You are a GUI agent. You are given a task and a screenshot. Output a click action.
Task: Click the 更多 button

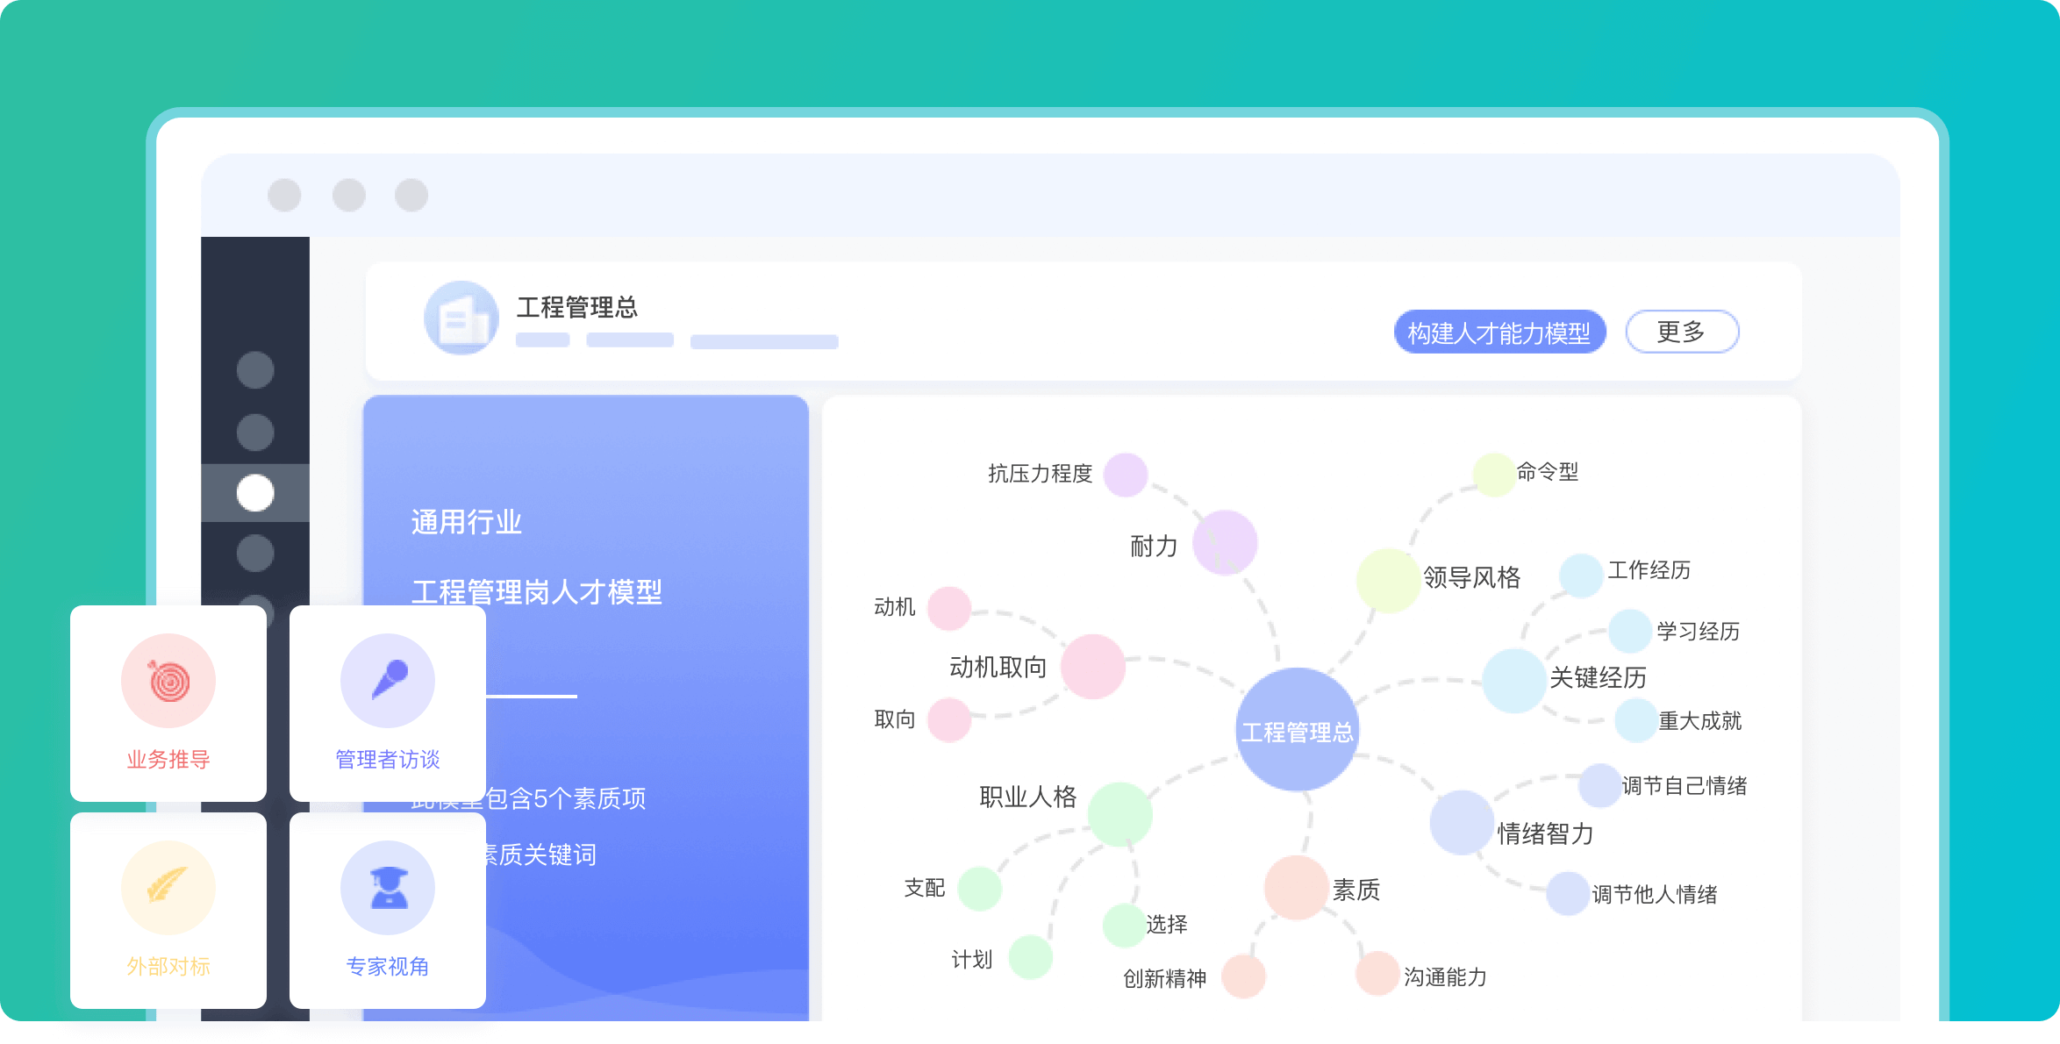coord(1682,332)
